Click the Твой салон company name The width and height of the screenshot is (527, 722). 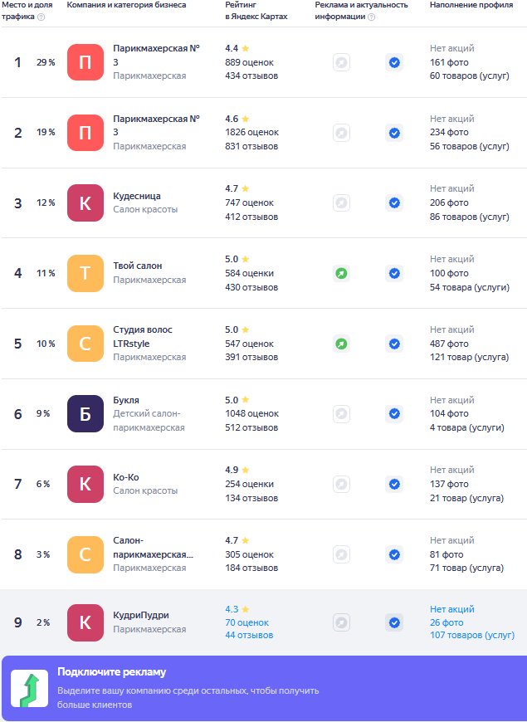[138, 266]
